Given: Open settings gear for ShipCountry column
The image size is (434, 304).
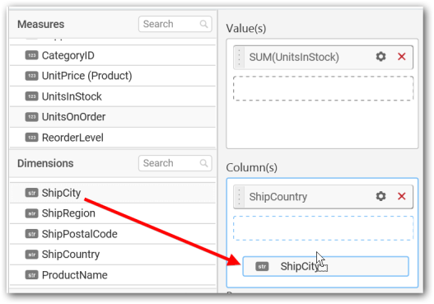Looking at the screenshot, I should point(380,196).
